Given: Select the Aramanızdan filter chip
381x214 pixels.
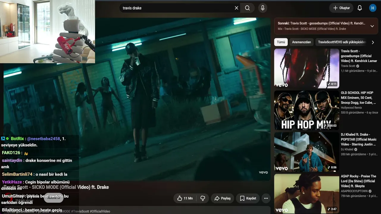Looking at the screenshot, I should [x=302, y=42].
